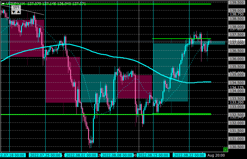Image resolution: width=247 pixels, height=159 pixels.
Task: Click the W1 timeframe button
Action: (16, 7)
